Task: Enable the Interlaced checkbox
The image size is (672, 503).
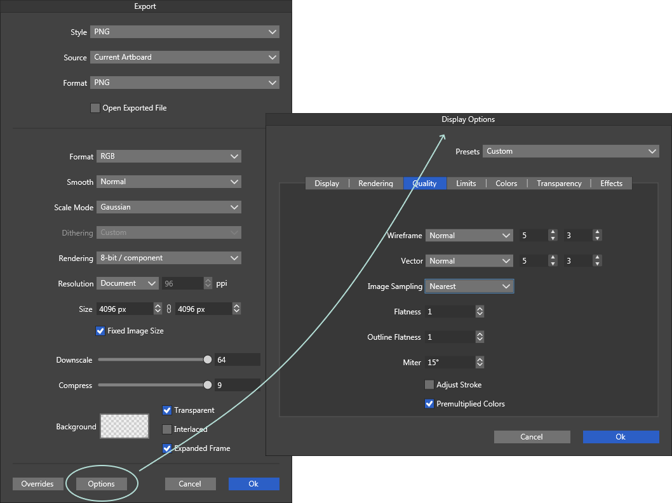Action: pos(167,429)
